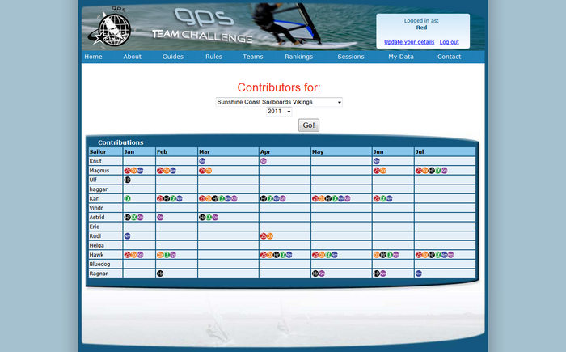Click Ragnar's July blue badge

coord(419,274)
